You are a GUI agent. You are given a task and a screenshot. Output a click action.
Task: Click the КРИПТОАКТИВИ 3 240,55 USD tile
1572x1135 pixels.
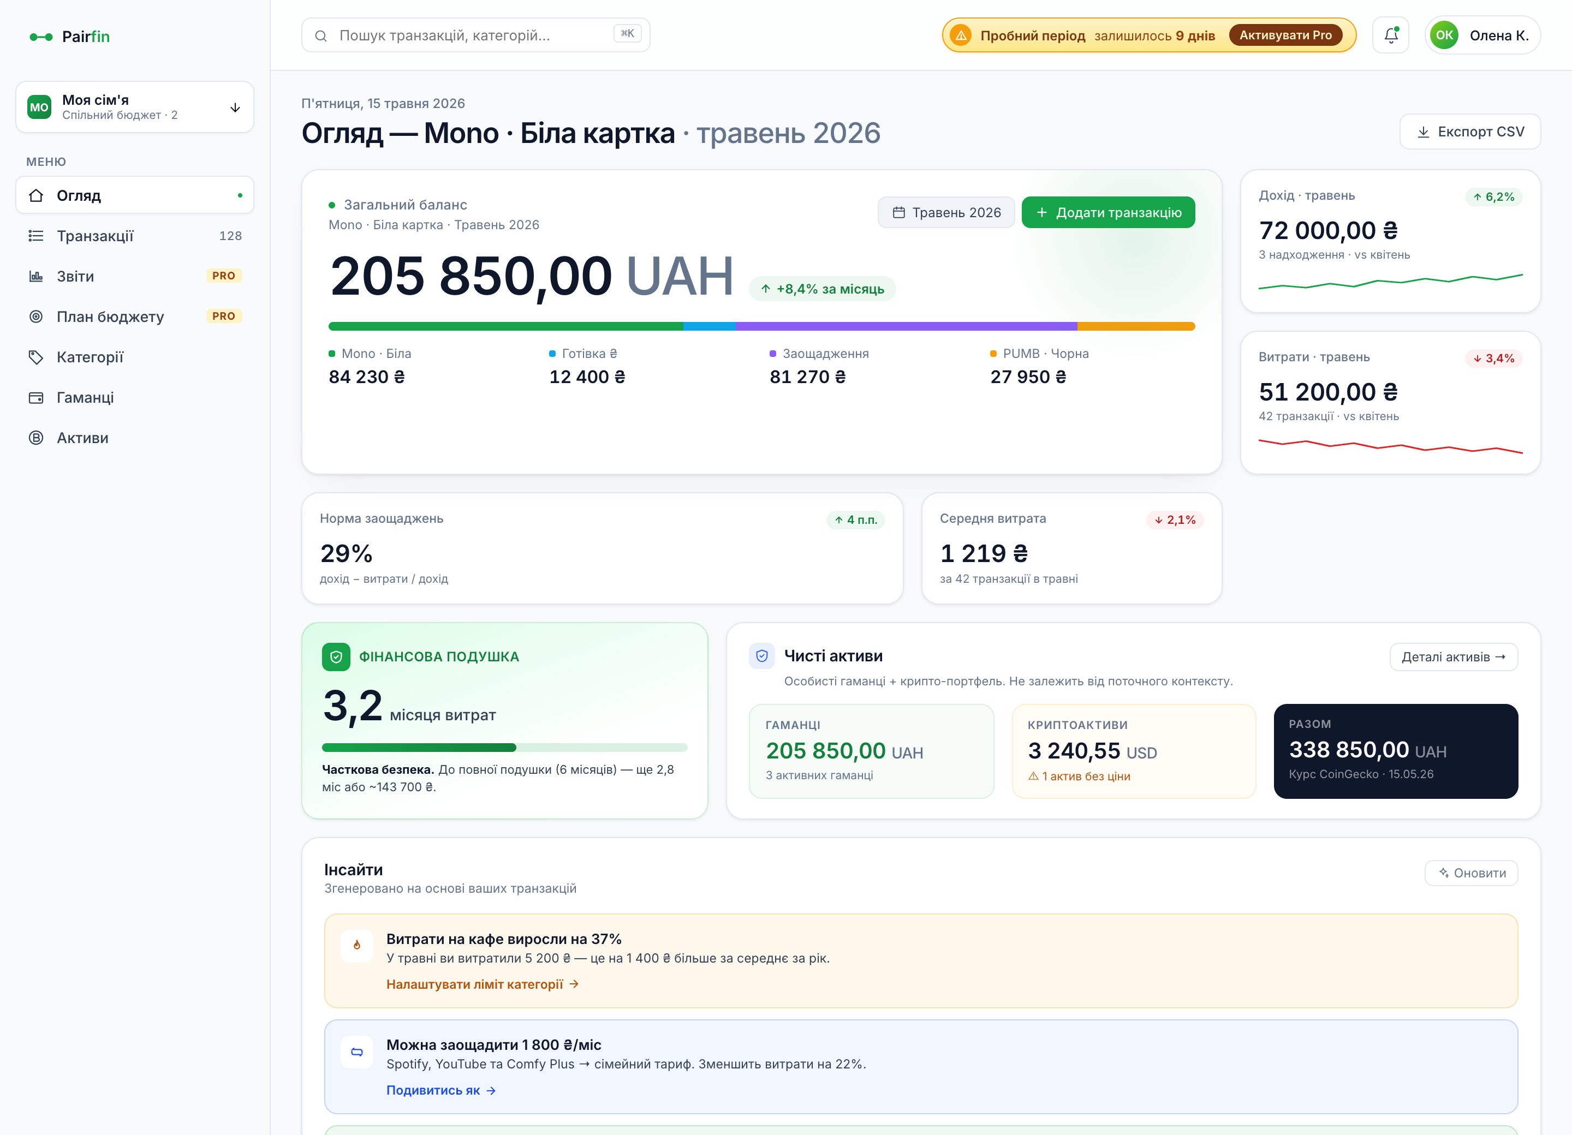tap(1134, 751)
